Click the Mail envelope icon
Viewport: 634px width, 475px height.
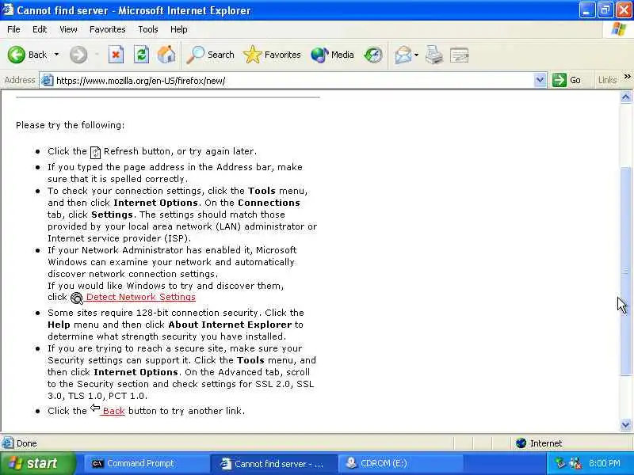point(403,55)
